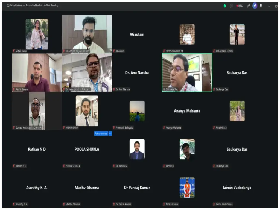
Task: Click muted mic icon beside Premnath Edhigalla
Action: click(x=114, y=127)
